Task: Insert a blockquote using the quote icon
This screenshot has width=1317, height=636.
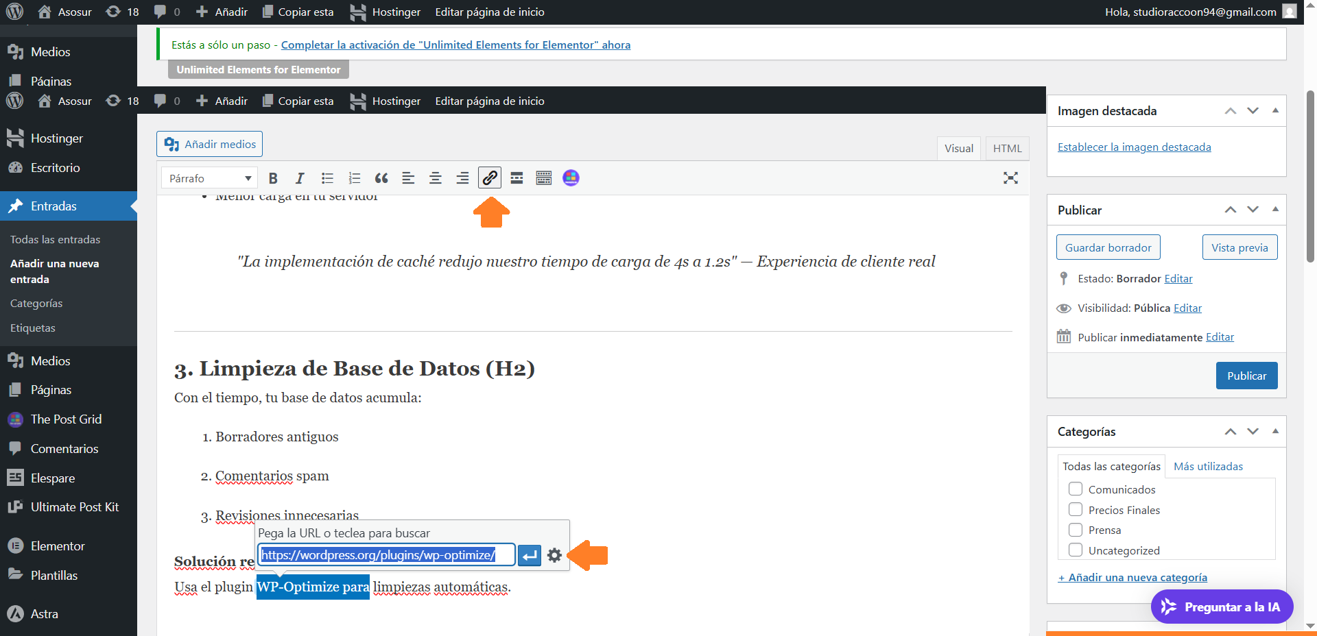Action: point(381,178)
